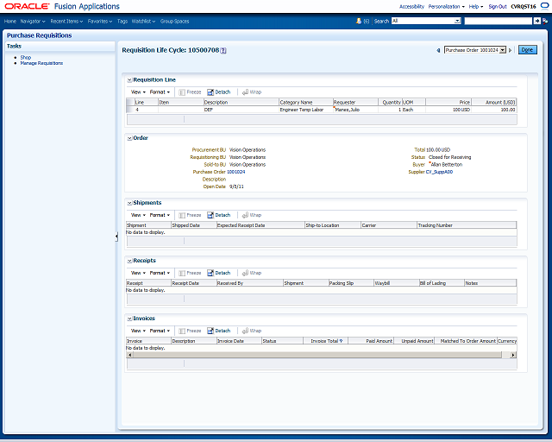Open Format menu in Invoices toolbar
This screenshot has width=552, height=442.
[x=160, y=331]
